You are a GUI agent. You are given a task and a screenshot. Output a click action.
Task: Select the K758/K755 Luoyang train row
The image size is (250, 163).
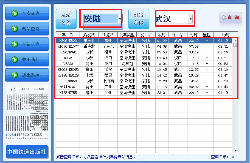click(x=123, y=93)
